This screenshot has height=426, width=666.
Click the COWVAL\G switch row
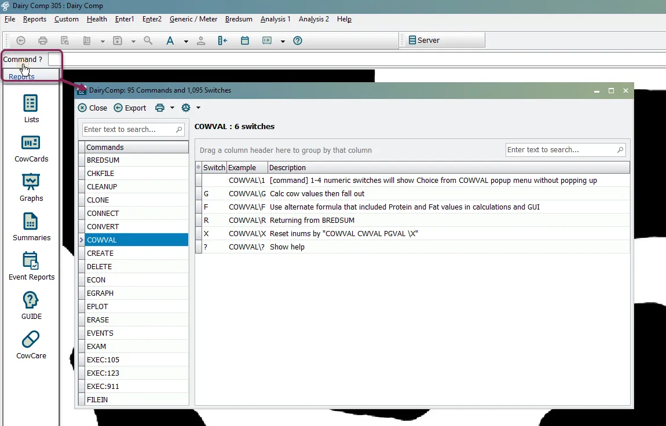(x=412, y=193)
